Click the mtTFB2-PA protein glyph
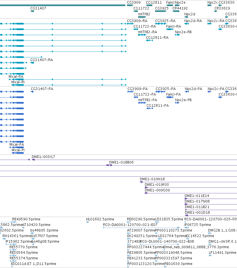 142,103
